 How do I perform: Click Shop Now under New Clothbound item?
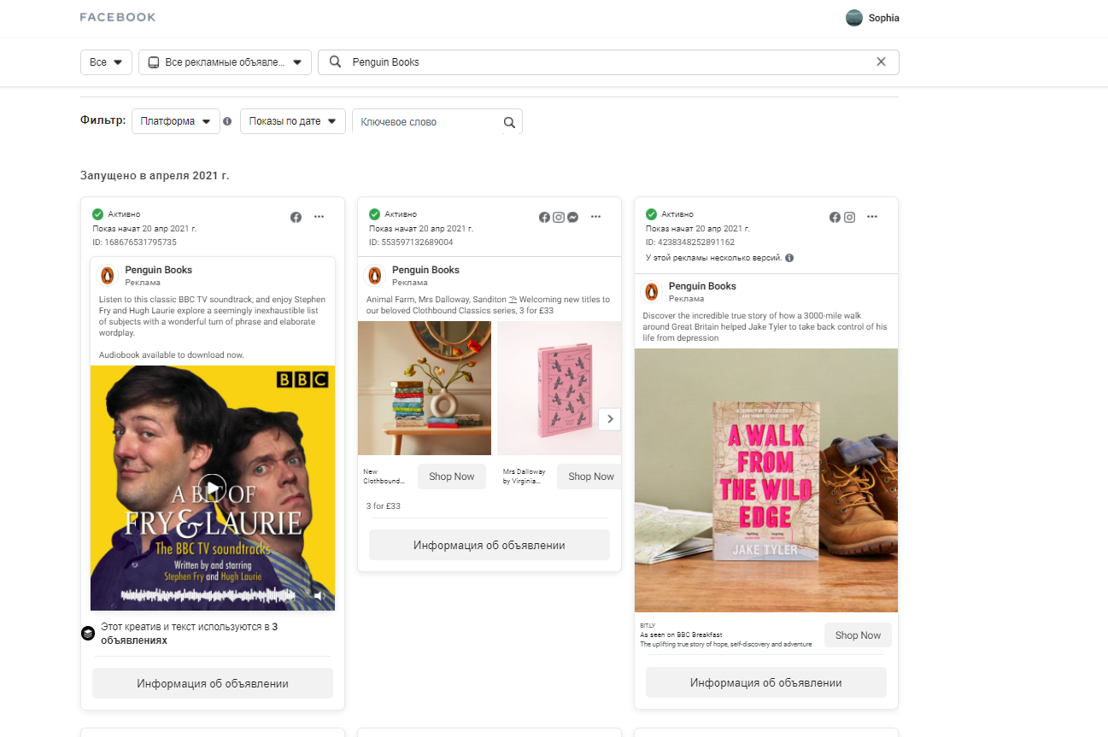tap(451, 477)
